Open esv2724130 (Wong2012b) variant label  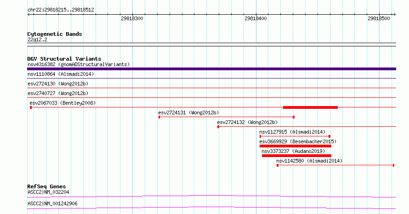click(x=58, y=84)
